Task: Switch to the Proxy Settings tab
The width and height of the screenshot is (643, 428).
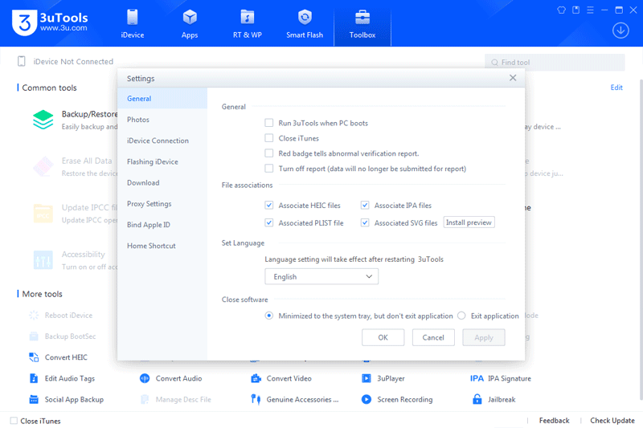Action: coord(149,204)
